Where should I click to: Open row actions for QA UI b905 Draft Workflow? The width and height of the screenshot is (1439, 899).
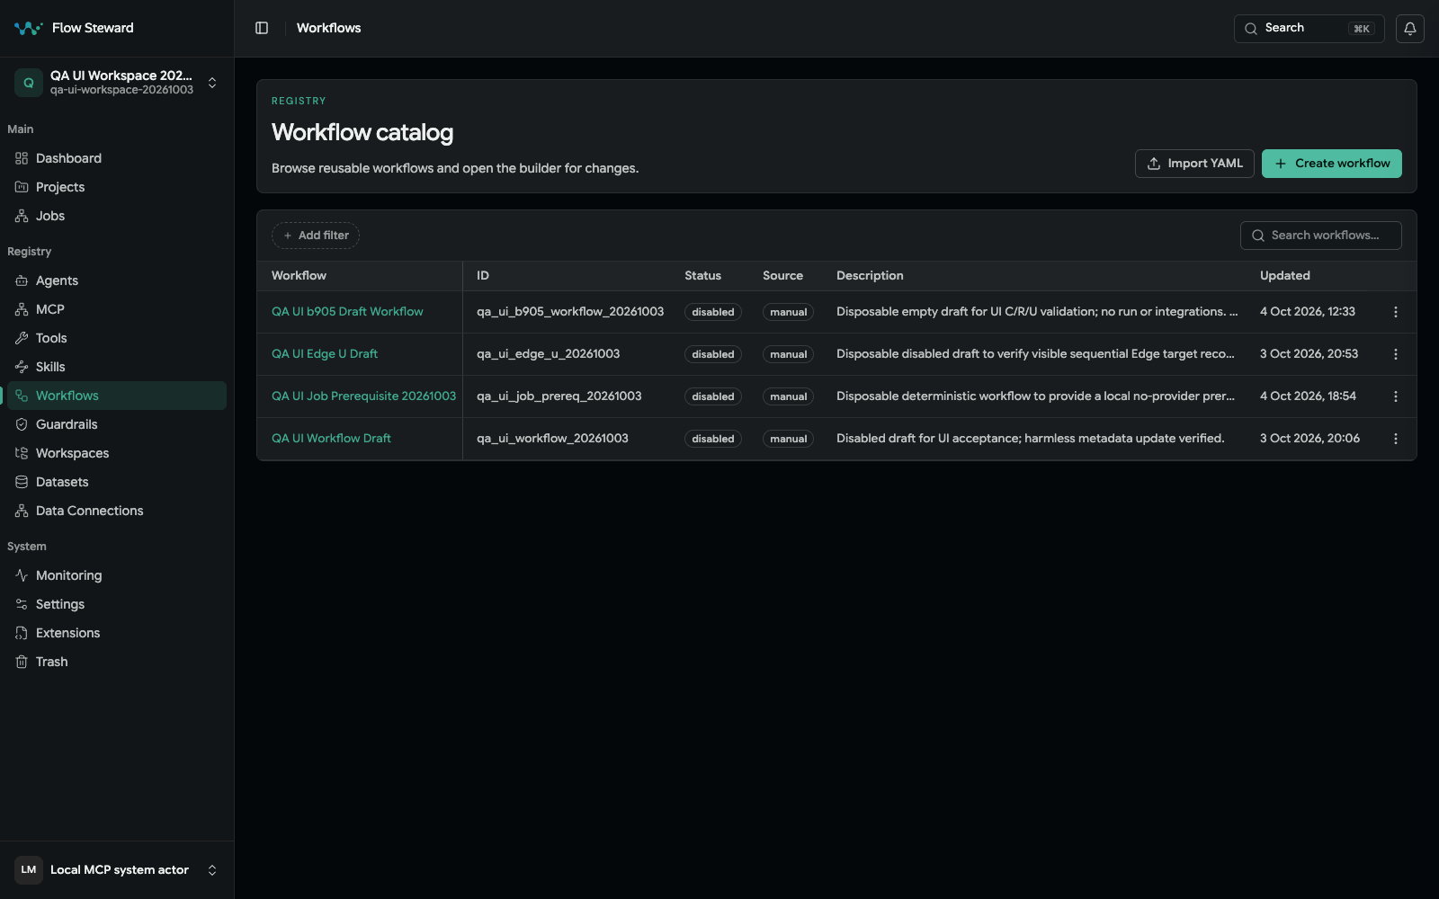[1396, 312]
